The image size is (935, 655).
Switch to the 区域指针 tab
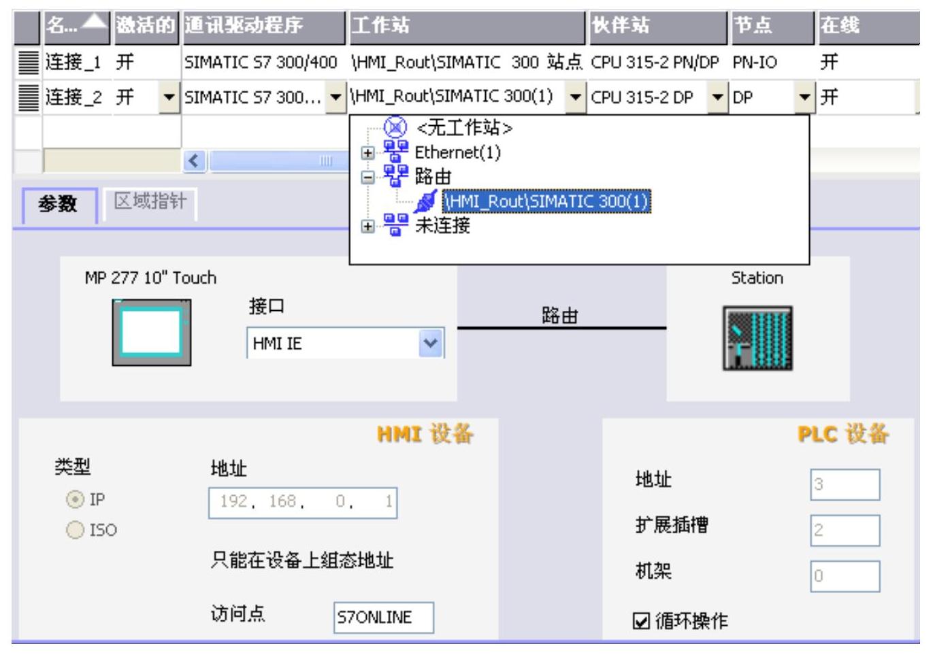150,202
